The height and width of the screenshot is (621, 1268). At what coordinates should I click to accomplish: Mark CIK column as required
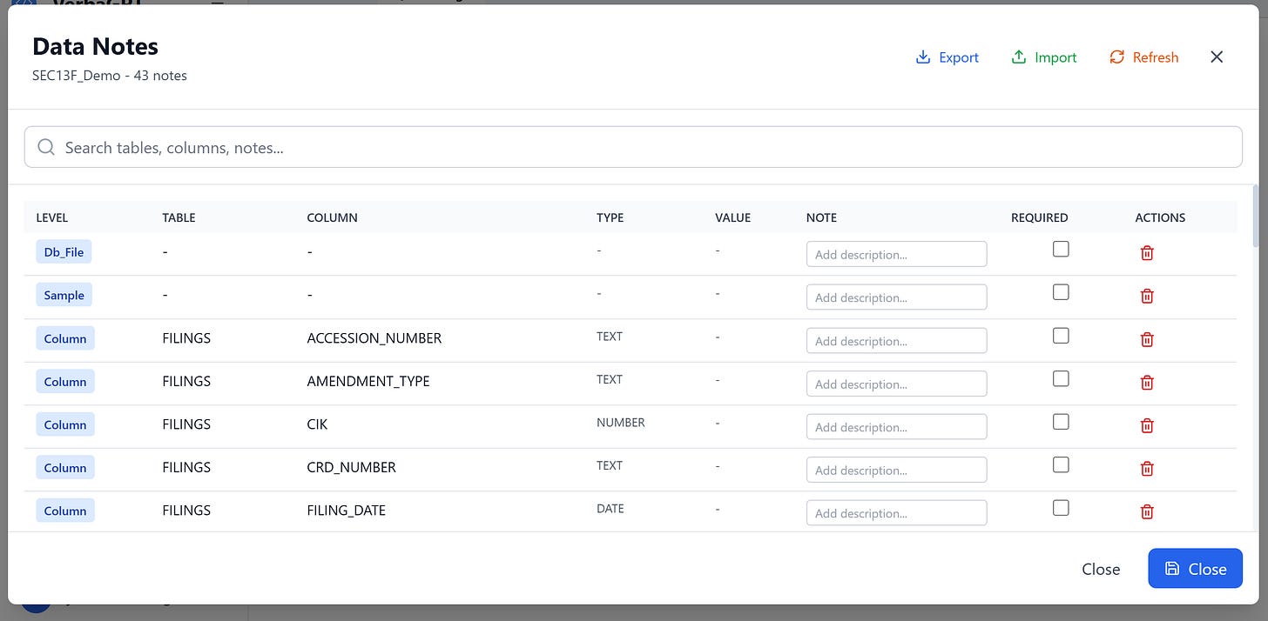click(1061, 421)
